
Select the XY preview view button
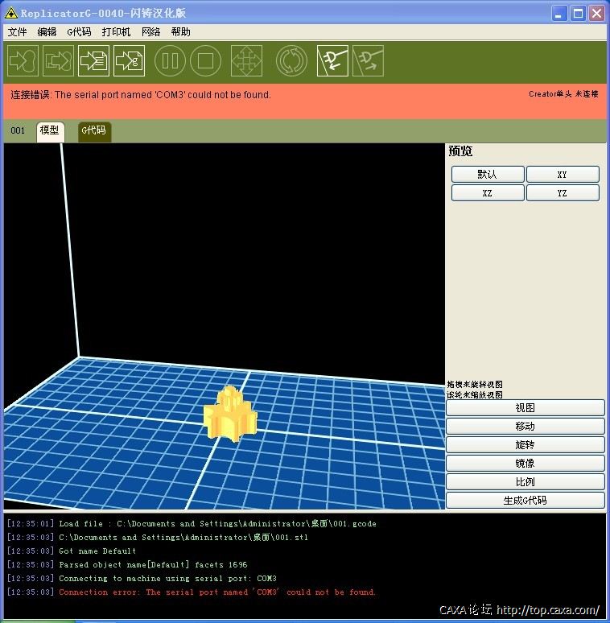tap(563, 175)
